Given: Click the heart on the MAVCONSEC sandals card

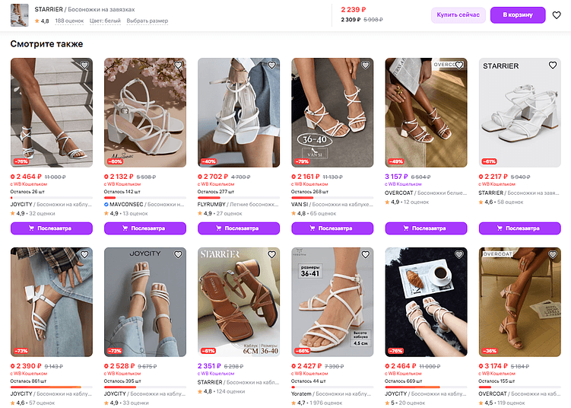Looking at the screenshot, I should 179,65.
